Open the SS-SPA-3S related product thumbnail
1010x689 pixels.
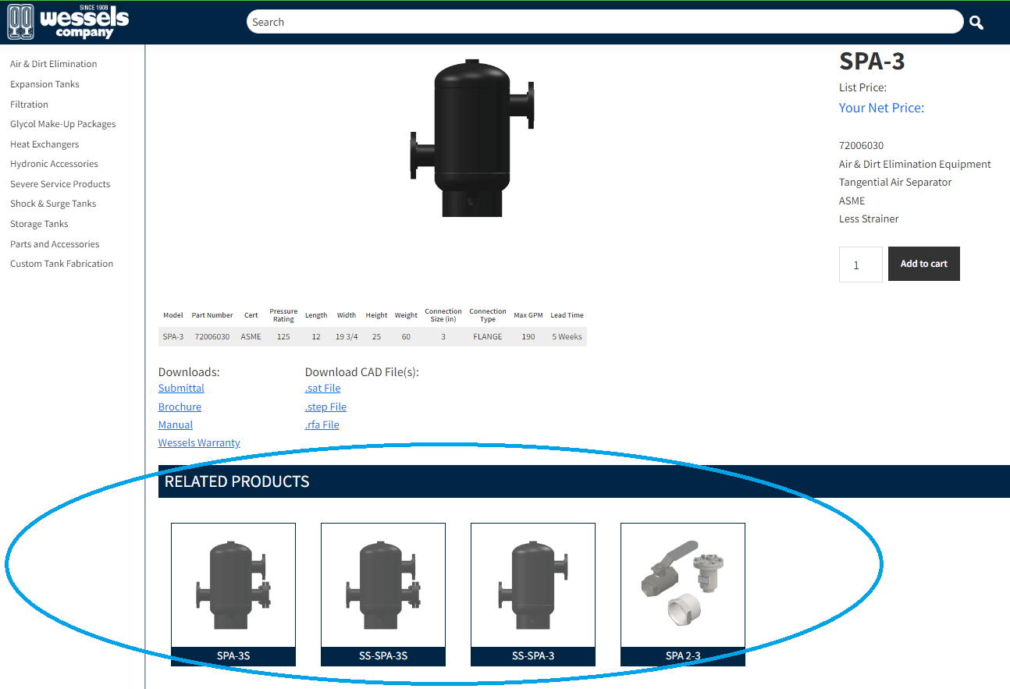(x=383, y=585)
